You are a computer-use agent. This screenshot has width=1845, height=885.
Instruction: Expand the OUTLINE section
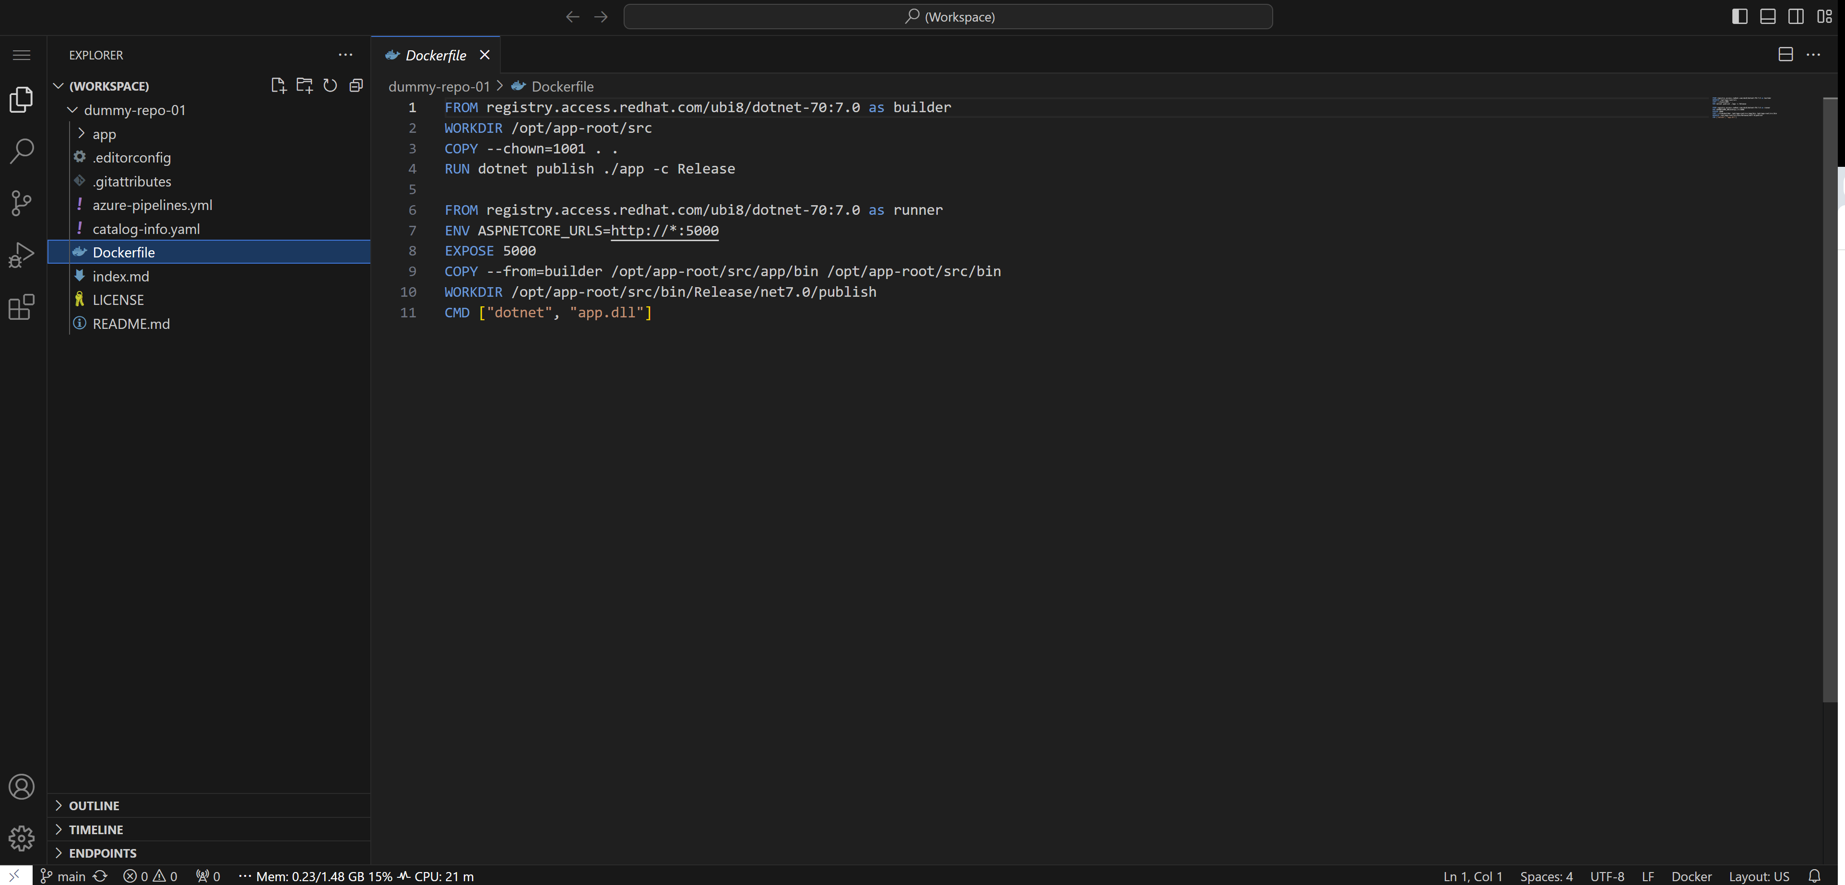(x=94, y=805)
